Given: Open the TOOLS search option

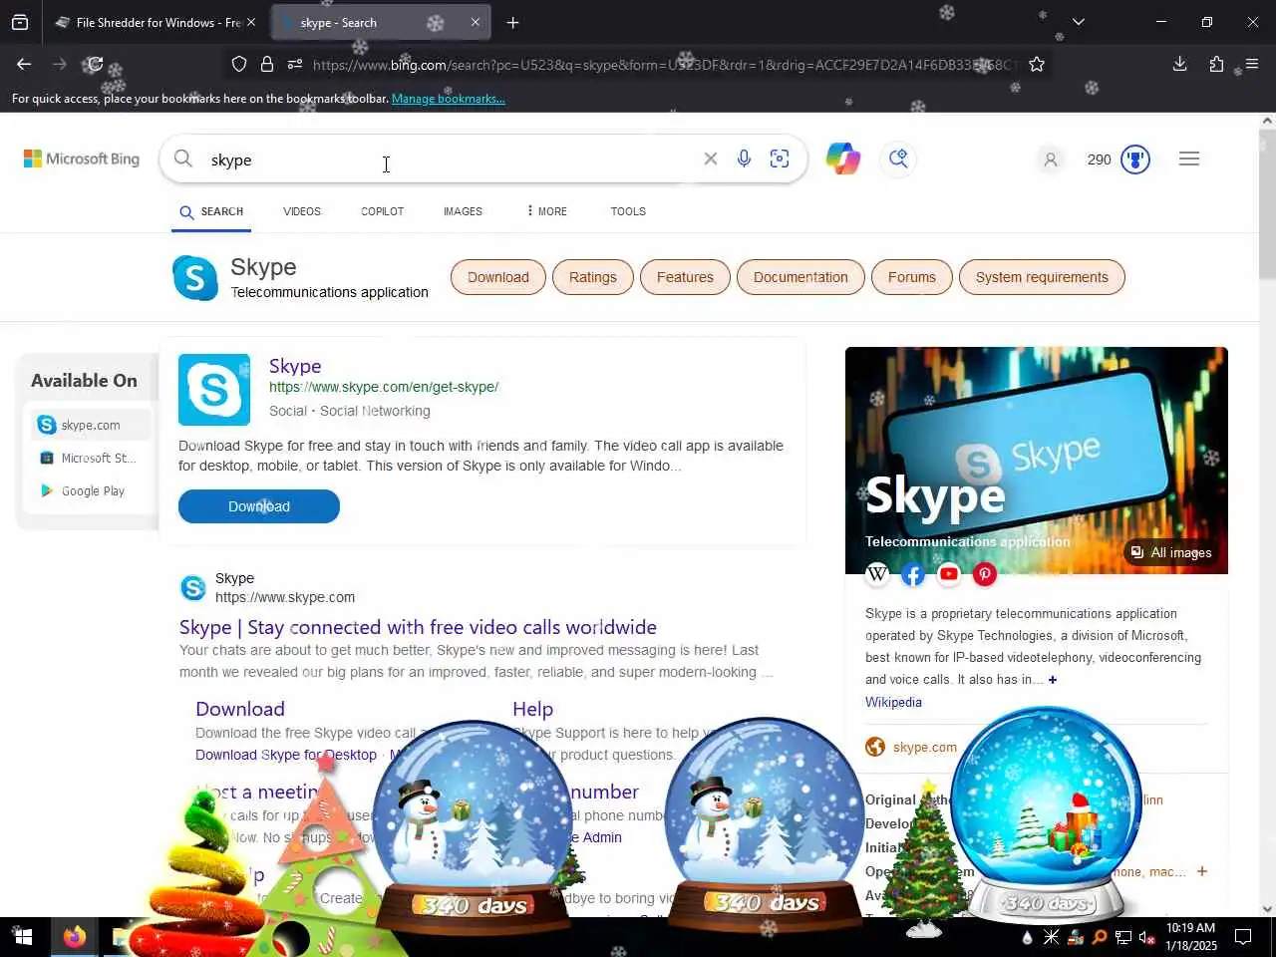Looking at the screenshot, I should click(628, 211).
